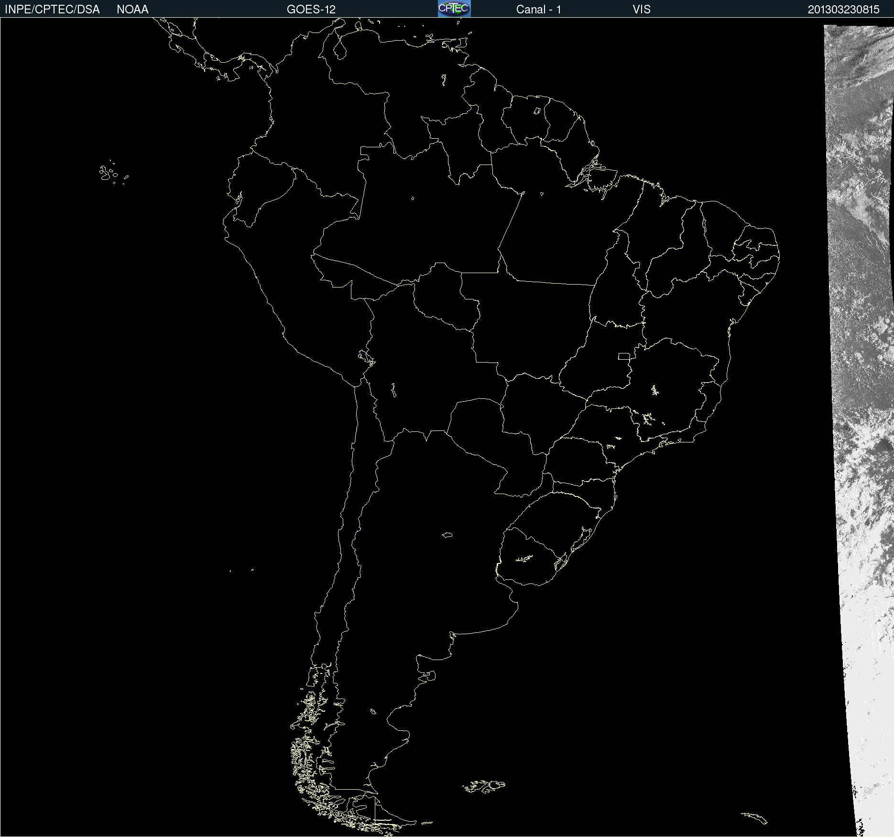
Task: Select the INPE/CPTEC/DSA header text
Action: click(52, 10)
